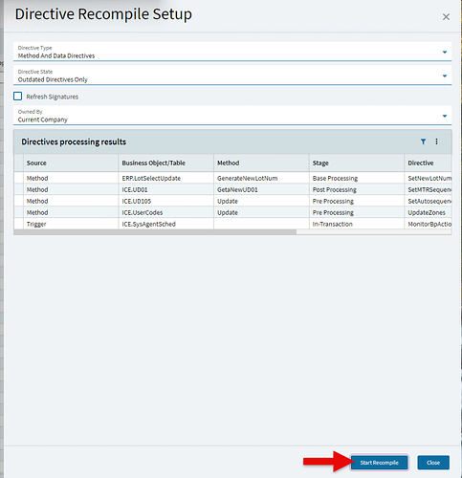Click the GetaNewUD01 method cell
Image resolution: width=462 pixels, height=478 pixels.
[261, 189]
